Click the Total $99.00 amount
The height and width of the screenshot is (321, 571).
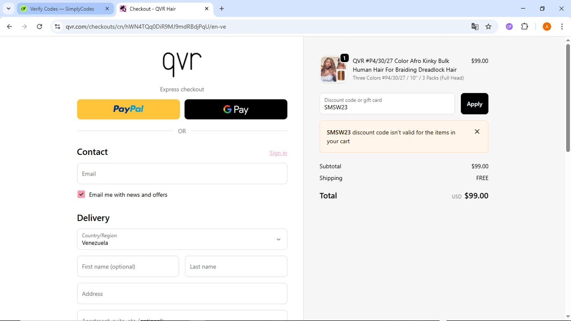(476, 196)
